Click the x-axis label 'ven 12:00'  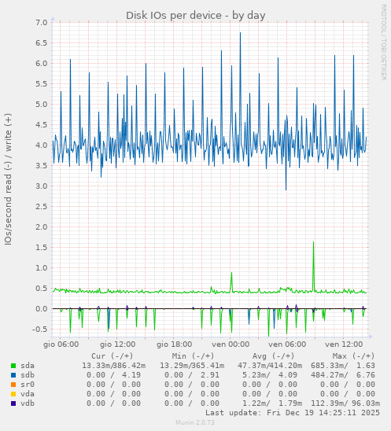[x=344, y=344]
